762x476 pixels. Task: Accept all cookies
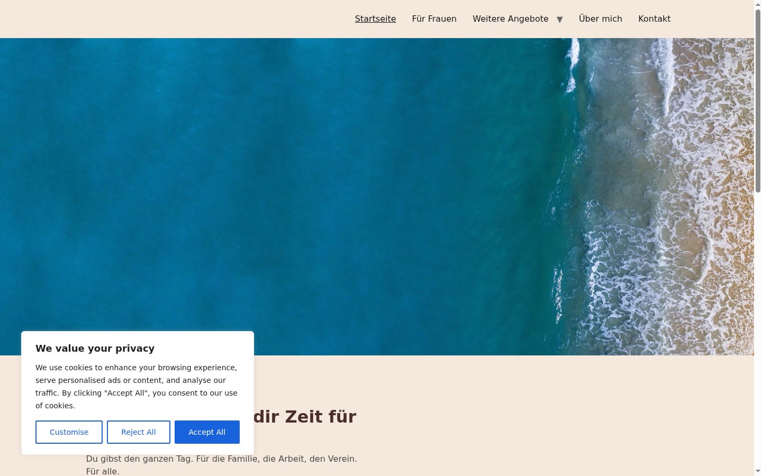(207, 432)
